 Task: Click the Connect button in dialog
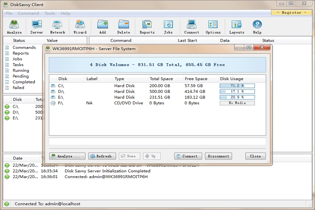188,156
